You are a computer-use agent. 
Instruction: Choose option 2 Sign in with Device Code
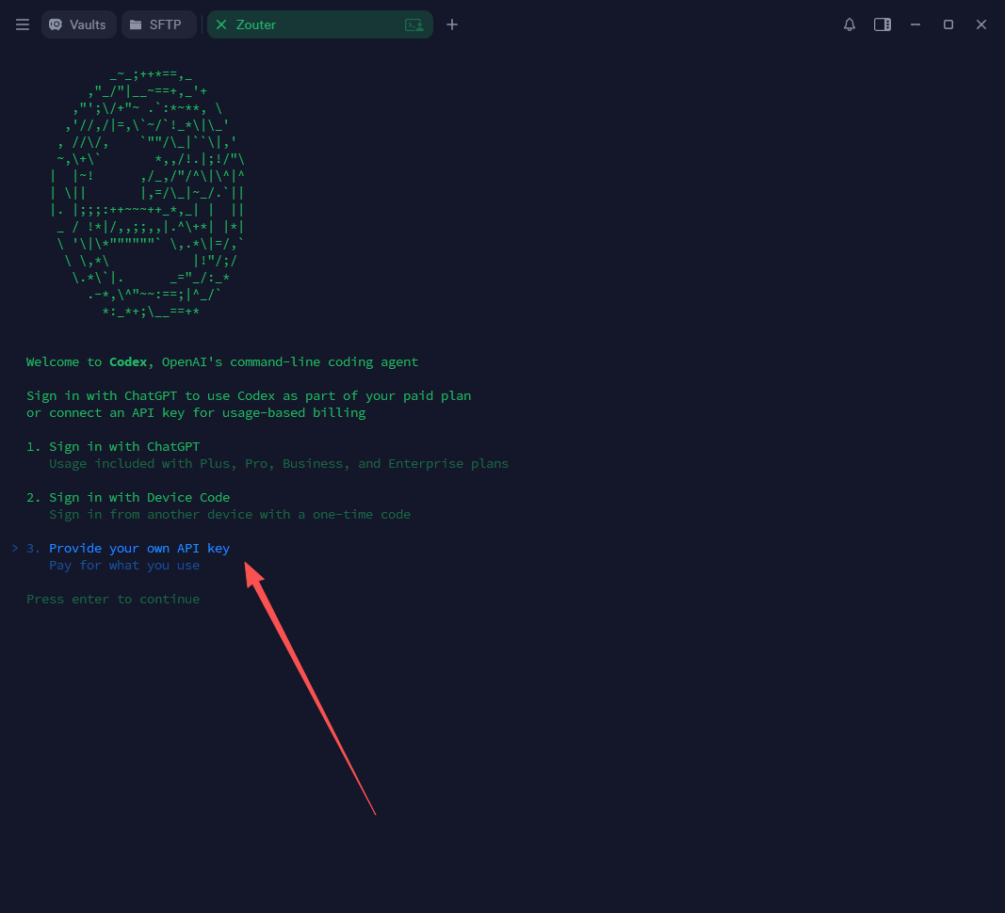(128, 497)
